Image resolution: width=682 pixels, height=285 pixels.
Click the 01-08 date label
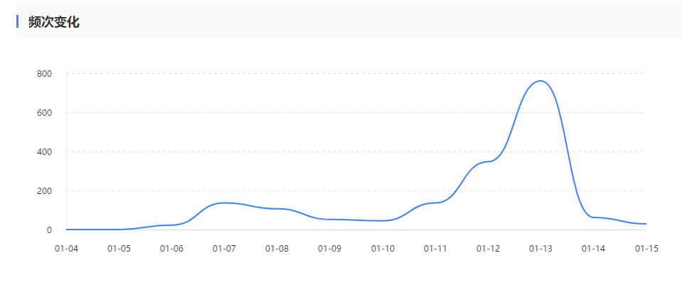[277, 249]
